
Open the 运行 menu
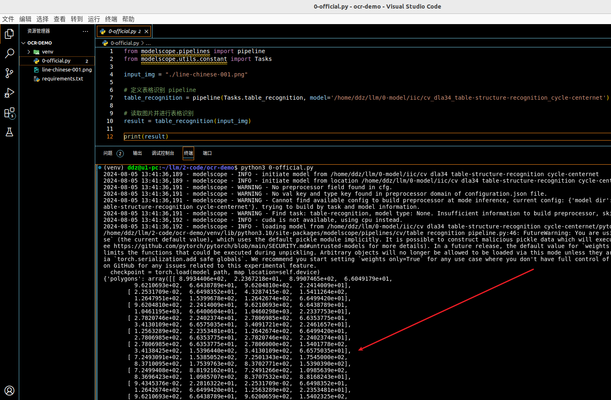pyautogui.click(x=94, y=19)
